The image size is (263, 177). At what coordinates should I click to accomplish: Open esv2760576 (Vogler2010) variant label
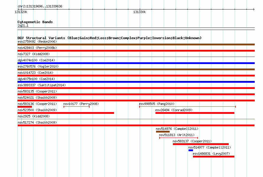click(x=38, y=66)
